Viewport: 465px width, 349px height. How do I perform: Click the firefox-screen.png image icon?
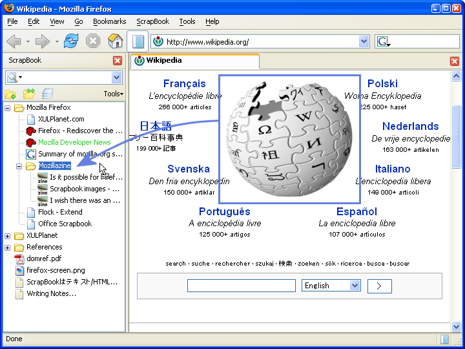point(19,270)
